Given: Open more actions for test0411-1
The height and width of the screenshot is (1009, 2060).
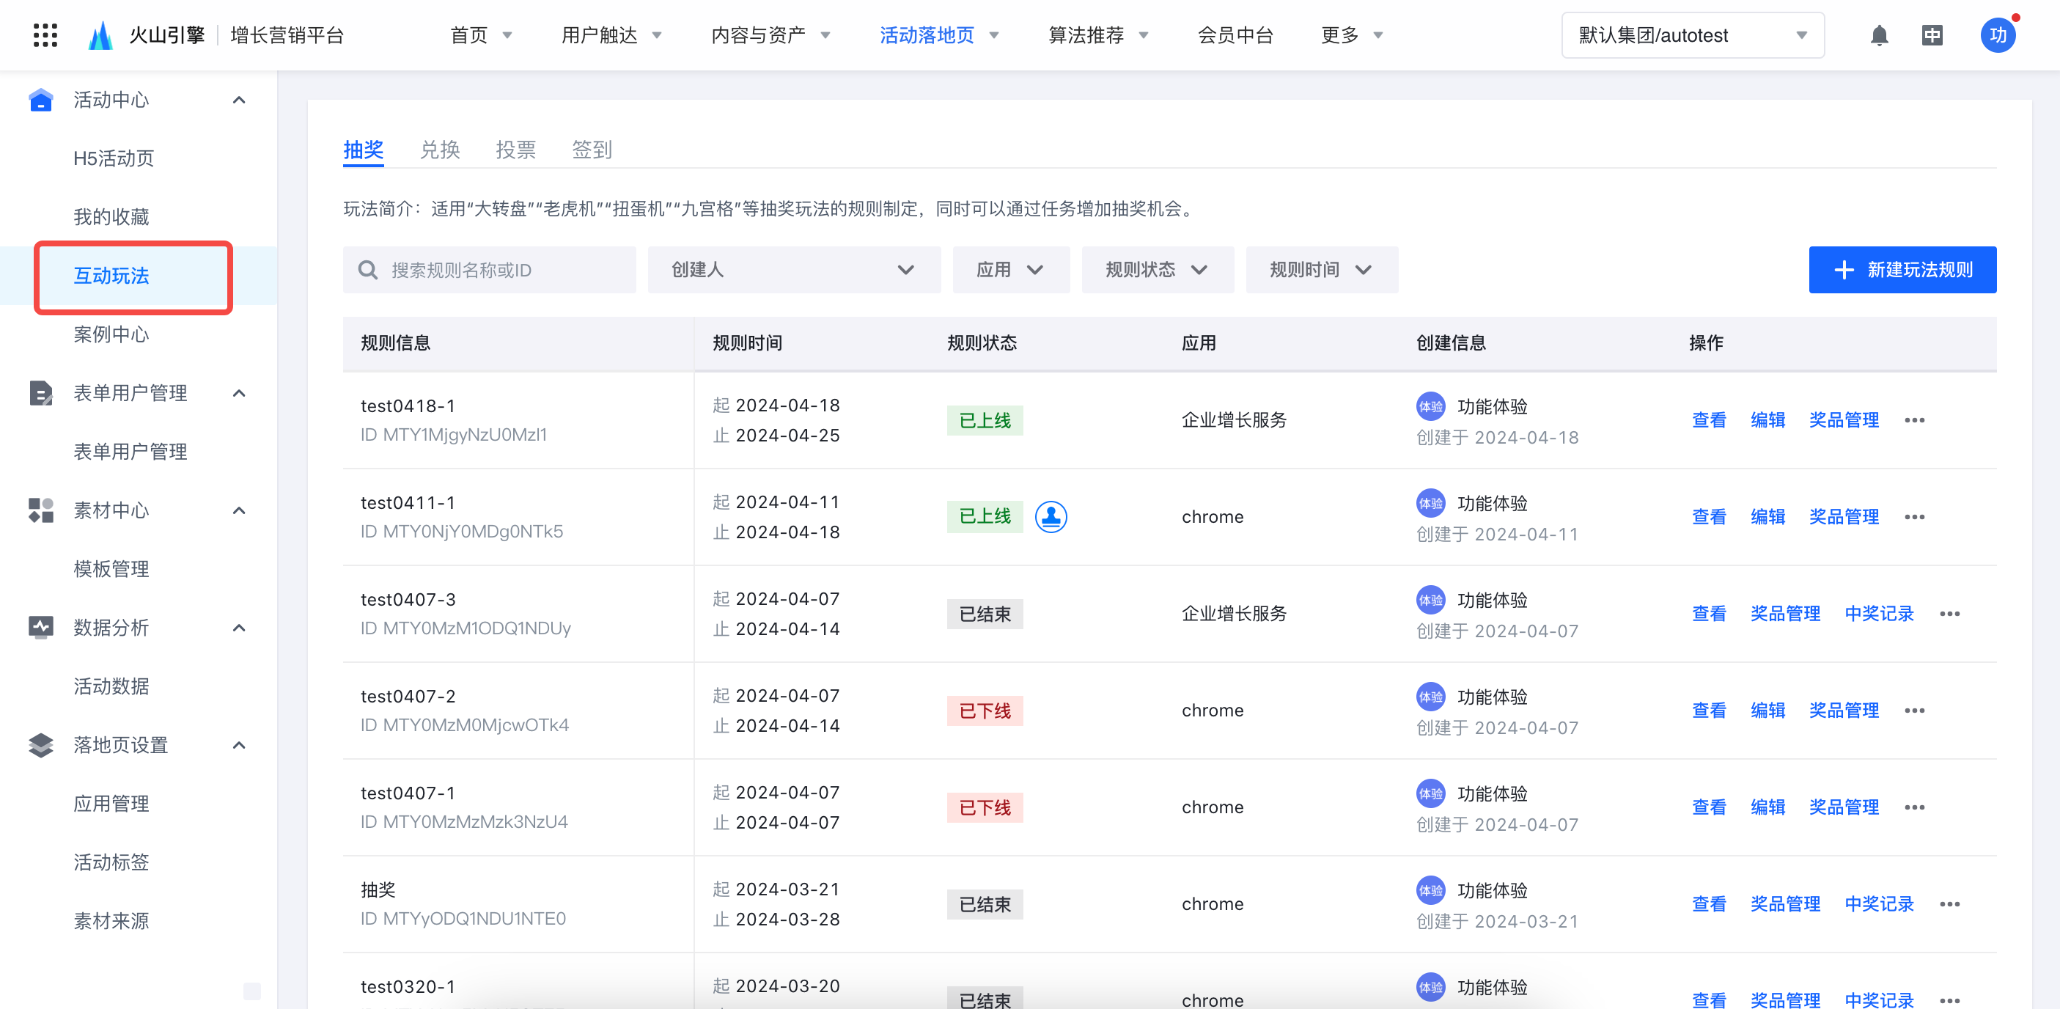Looking at the screenshot, I should (1914, 517).
